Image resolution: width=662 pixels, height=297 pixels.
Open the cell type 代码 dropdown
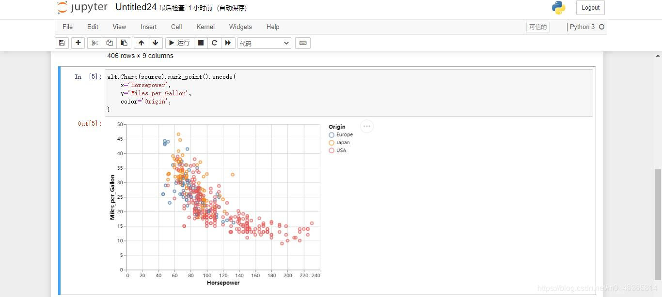(x=264, y=44)
